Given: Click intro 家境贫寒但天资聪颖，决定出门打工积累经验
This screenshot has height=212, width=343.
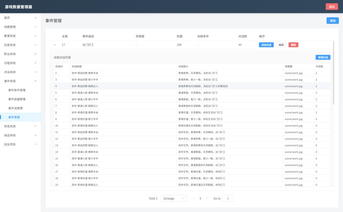Looking at the screenshot, I should coord(203,86).
